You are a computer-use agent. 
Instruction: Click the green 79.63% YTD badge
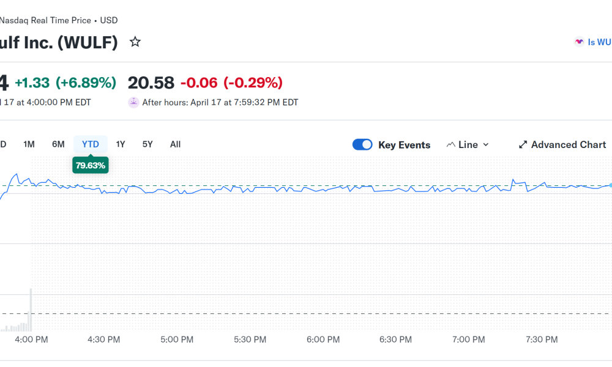[x=91, y=165]
